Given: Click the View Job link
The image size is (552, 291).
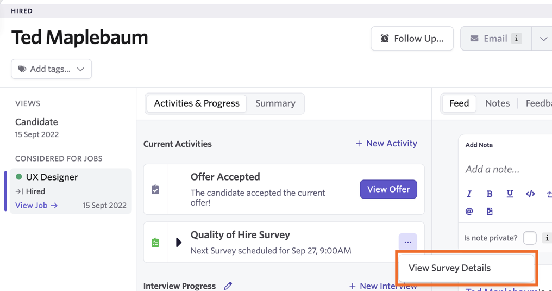Looking at the screenshot, I should (x=36, y=206).
